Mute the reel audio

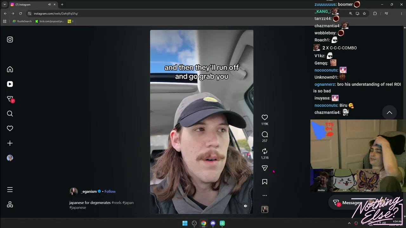tap(246, 206)
